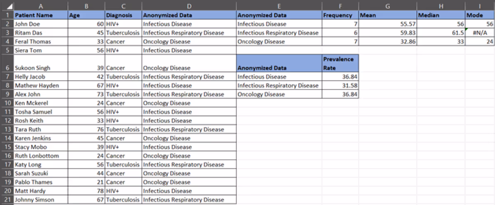Select row 21 header
This screenshot has height=205, width=495.
7,200
